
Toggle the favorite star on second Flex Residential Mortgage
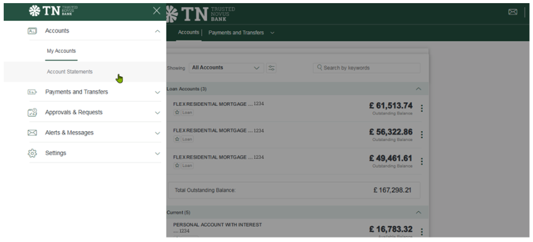(177, 139)
